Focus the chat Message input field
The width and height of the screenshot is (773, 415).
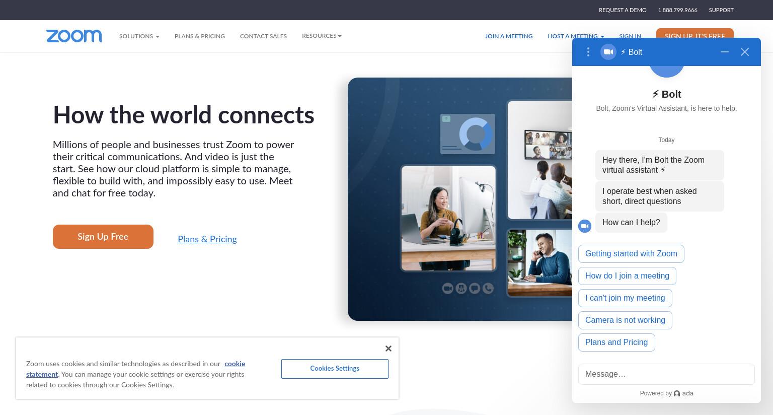point(666,374)
